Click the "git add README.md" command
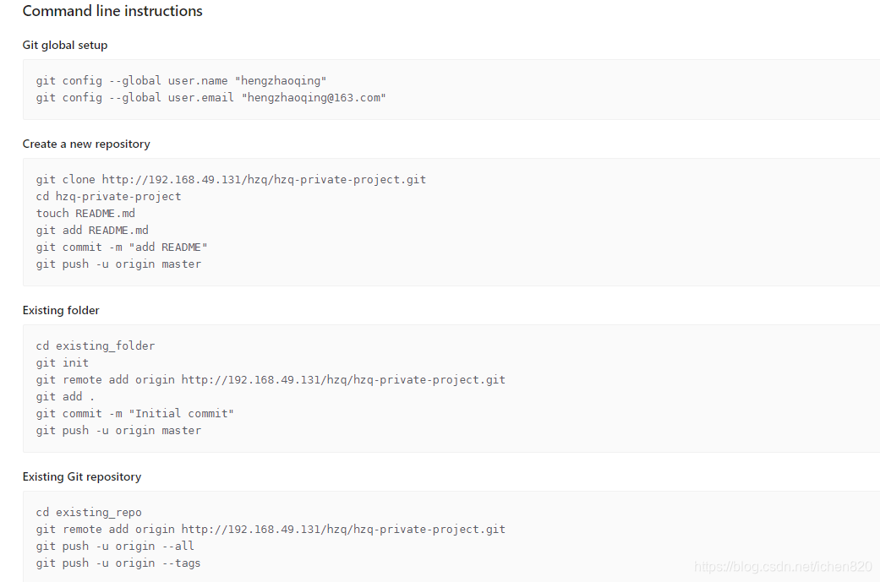This screenshot has height=582, width=880. point(92,231)
